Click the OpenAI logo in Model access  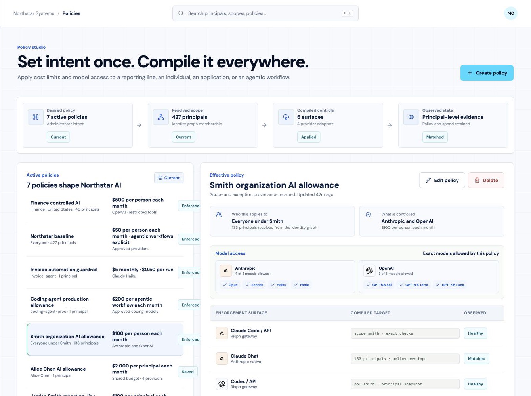[369, 271]
